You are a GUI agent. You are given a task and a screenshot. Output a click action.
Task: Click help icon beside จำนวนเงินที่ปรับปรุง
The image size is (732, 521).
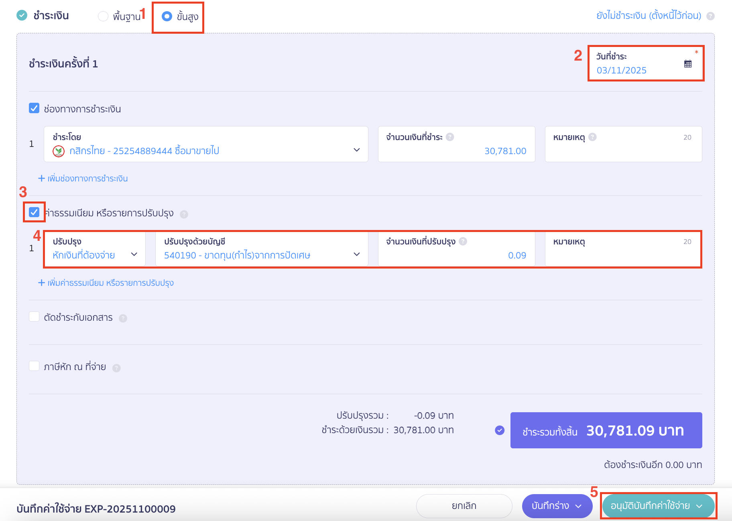(x=463, y=241)
